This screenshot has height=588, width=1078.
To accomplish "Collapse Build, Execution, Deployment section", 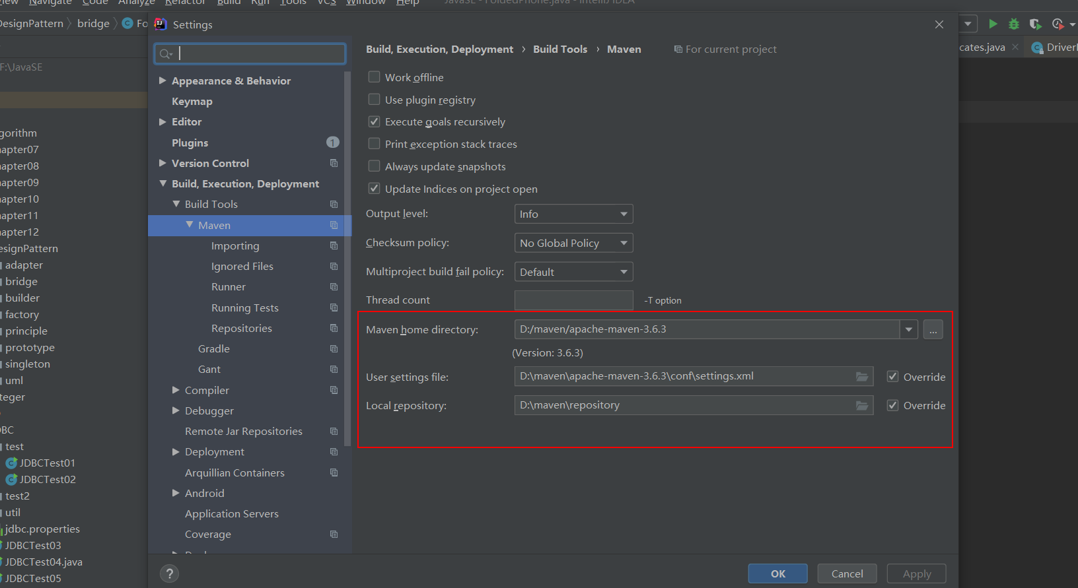I will point(162,183).
